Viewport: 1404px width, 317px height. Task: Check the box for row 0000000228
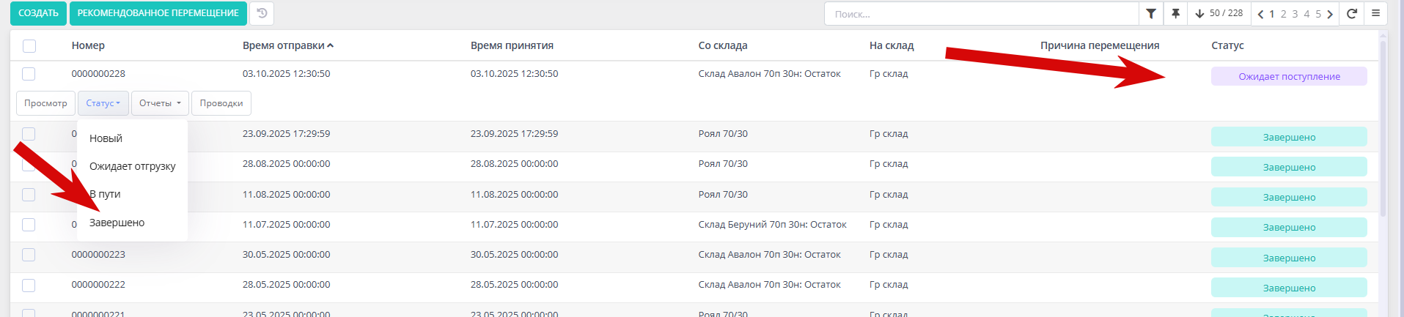29,74
